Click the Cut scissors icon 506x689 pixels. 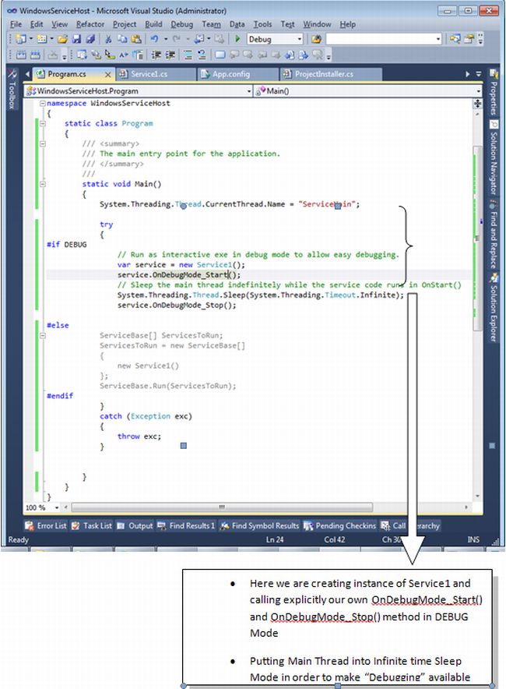click(x=108, y=39)
